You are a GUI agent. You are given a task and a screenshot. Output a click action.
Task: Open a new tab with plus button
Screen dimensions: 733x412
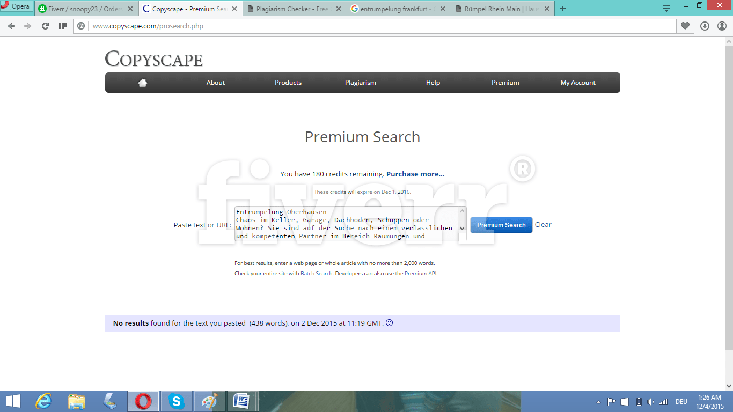[x=563, y=9]
